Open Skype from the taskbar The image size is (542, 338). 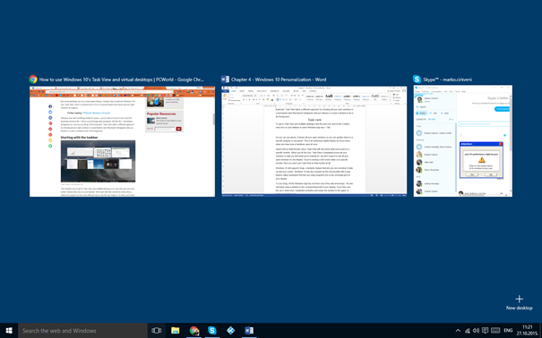point(212,331)
